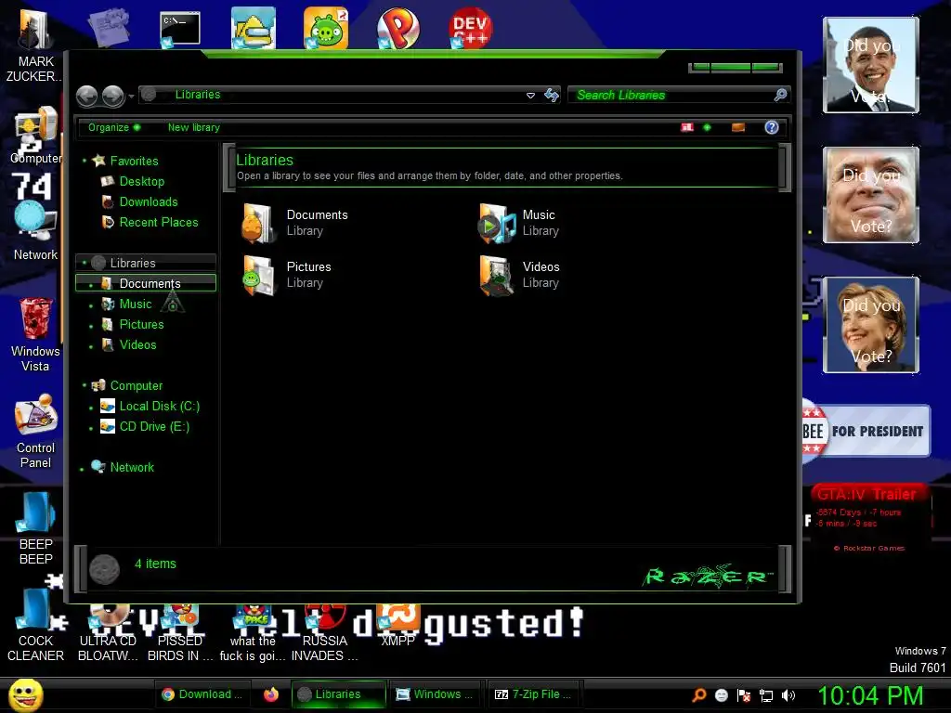Open the Windows Vista recycle bin icon

(35, 333)
